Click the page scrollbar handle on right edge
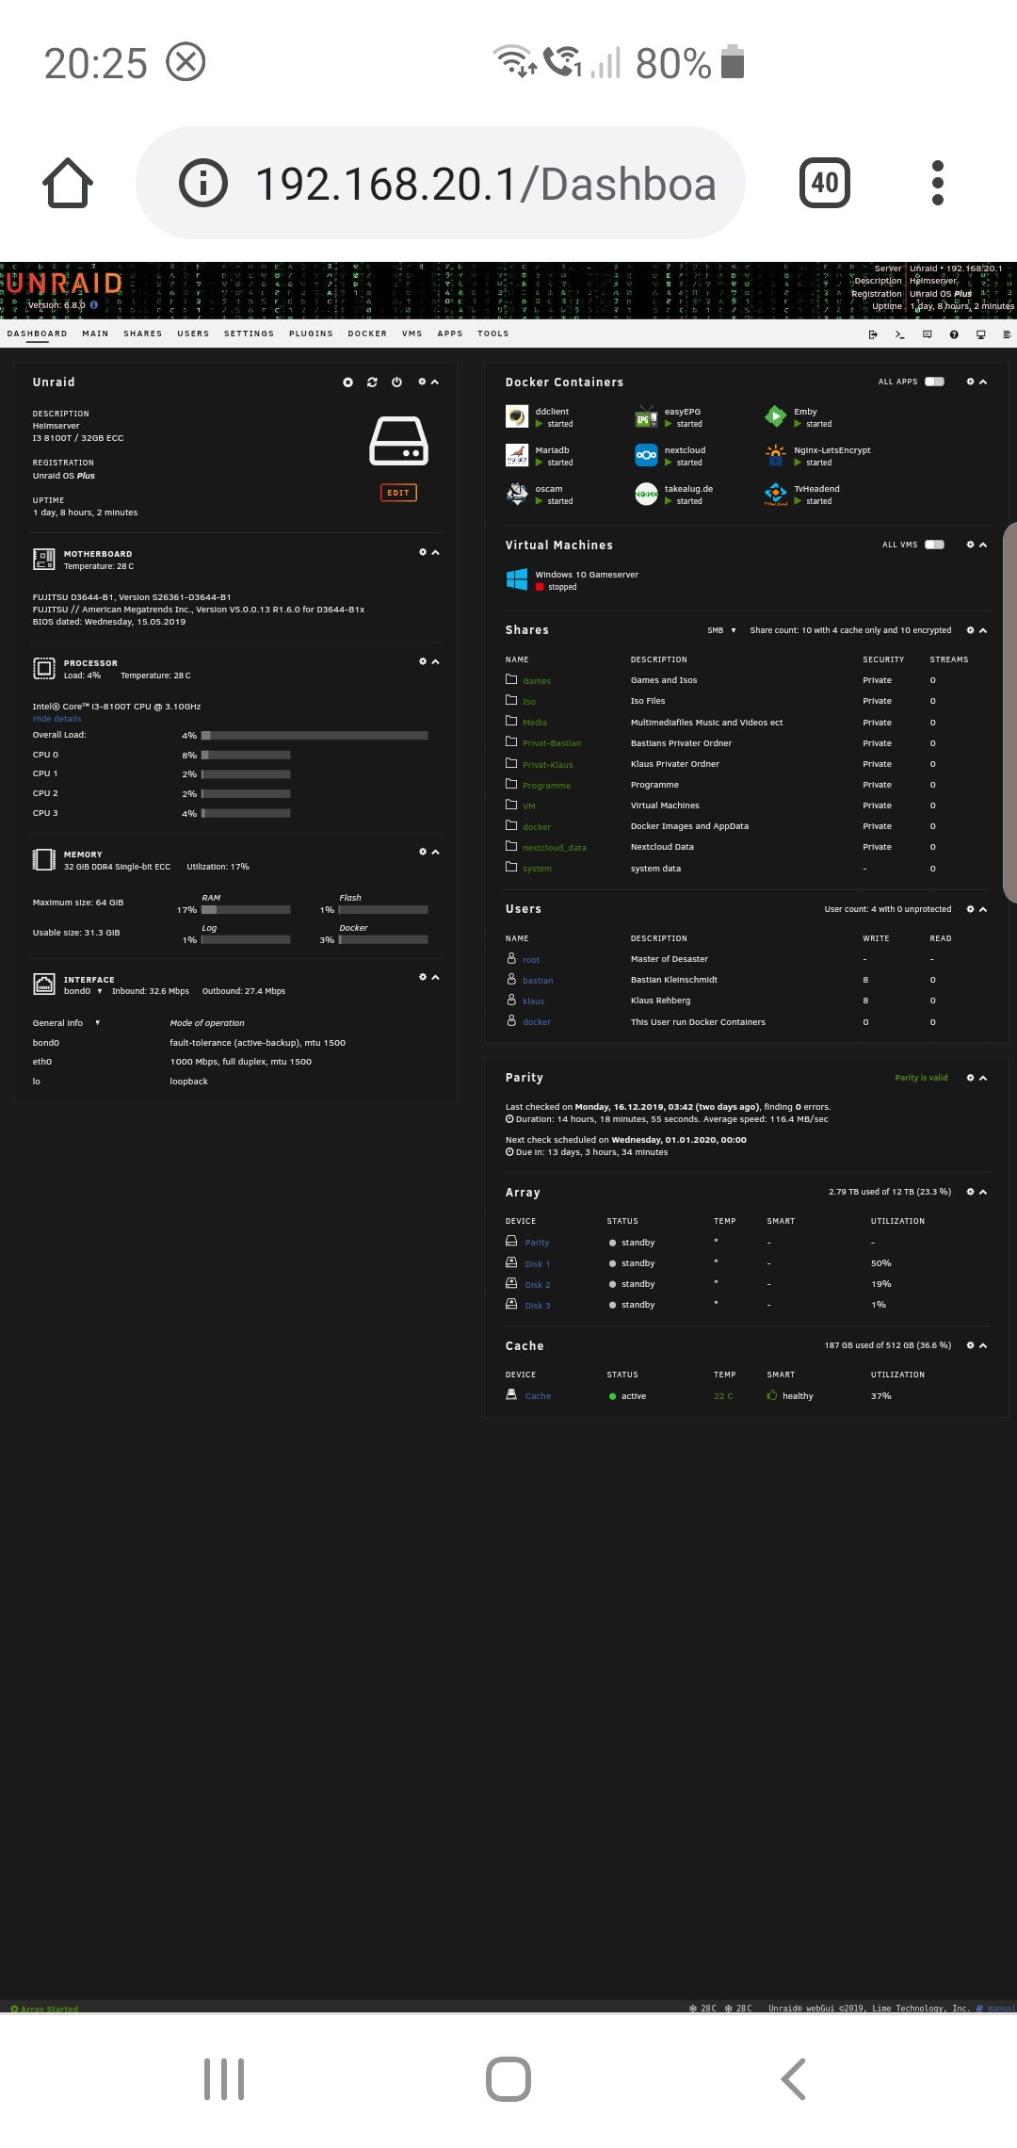 1010,713
